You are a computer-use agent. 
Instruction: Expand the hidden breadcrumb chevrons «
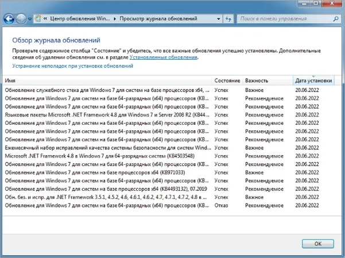[45, 19]
